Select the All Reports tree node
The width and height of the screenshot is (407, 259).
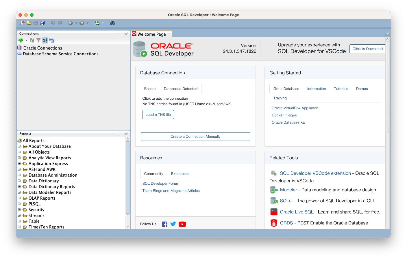(x=34, y=141)
